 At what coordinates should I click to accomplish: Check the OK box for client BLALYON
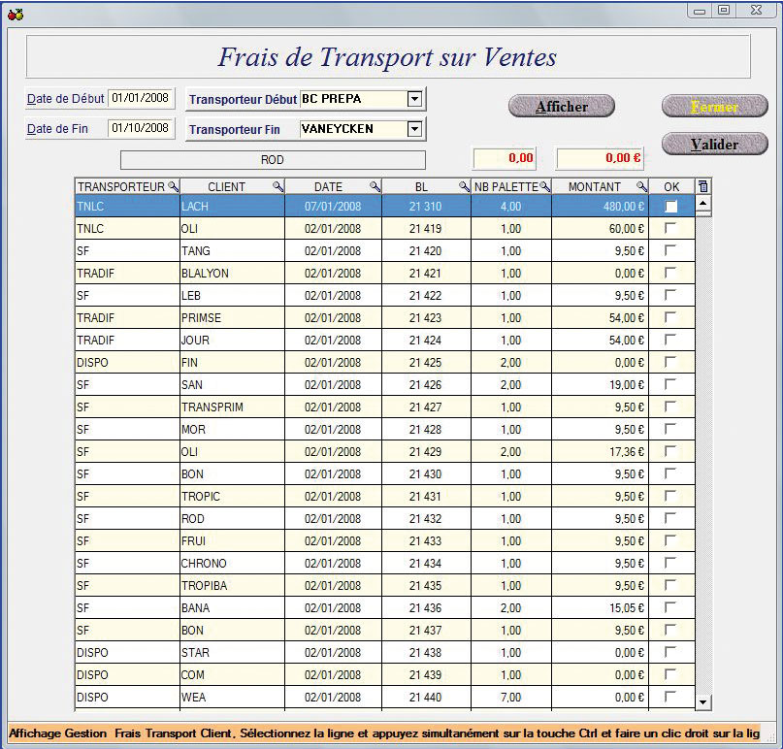[670, 274]
